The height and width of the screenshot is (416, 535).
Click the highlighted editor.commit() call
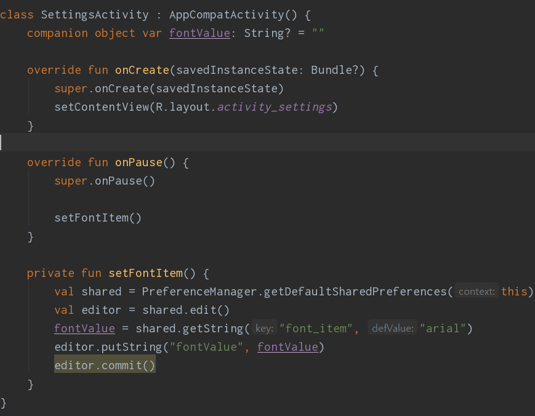pos(105,366)
